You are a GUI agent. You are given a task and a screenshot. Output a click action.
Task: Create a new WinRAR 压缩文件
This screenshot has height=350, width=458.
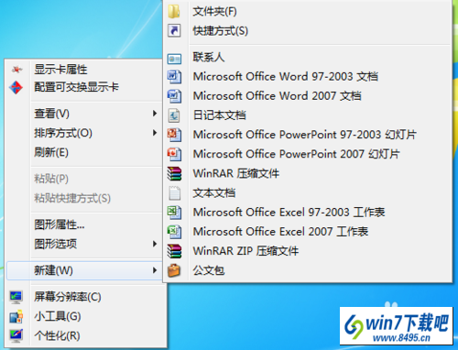tap(236, 173)
